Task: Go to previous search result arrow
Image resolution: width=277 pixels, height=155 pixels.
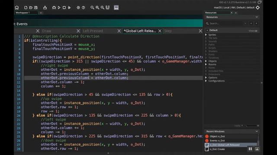Action: [251, 23]
